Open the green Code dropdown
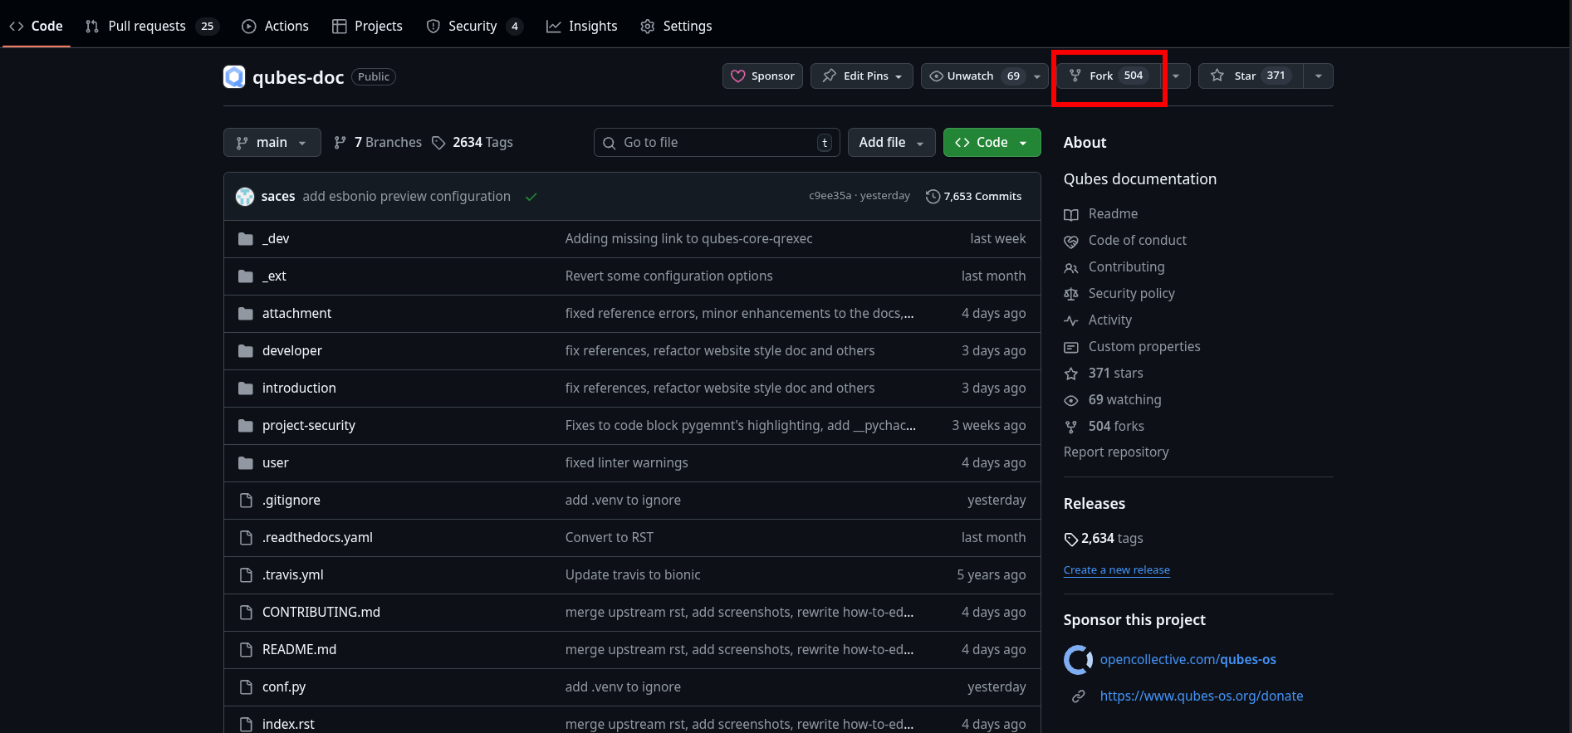This screenshot has width=1572, height=733. coord(992,143)
